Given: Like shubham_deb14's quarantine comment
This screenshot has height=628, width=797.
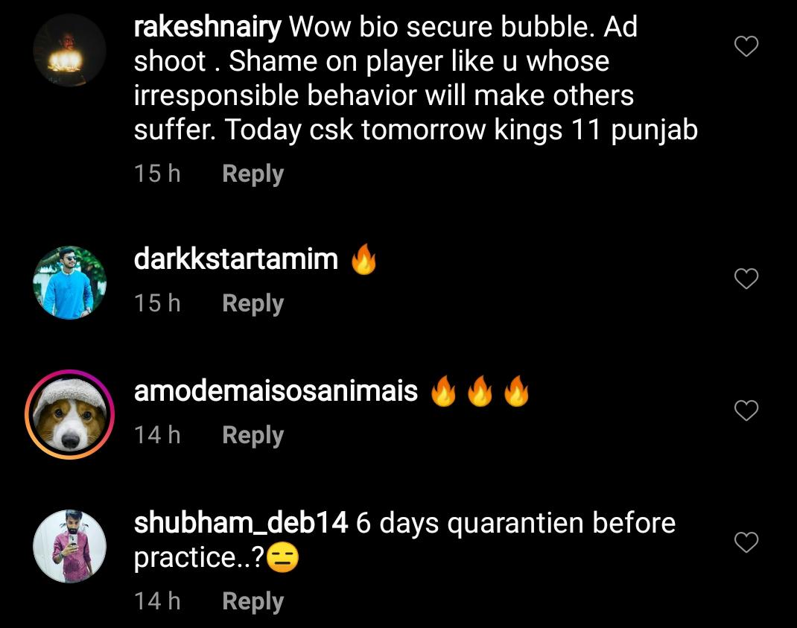Looking at the screenshot, I should pos(746,542).
